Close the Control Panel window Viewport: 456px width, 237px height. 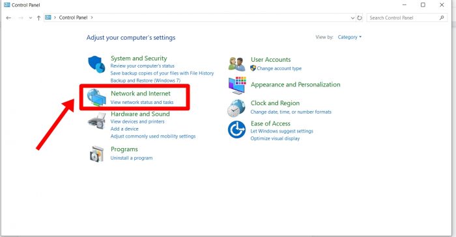tap(442, 5)
